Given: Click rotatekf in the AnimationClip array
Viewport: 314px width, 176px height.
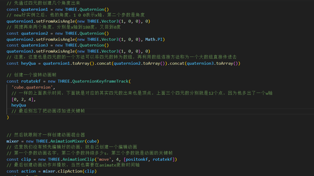Looking at the screenshot, I should pos(163,159).
